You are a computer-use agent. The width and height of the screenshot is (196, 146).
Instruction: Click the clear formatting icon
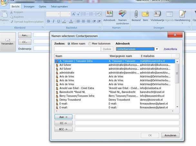(x=99, y=14)
